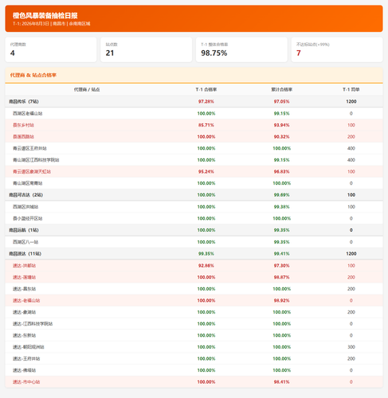Select the (7站) agent group row
Image resolution: width=388 pixels, height=398 pixels.
[x=194, y=102]
